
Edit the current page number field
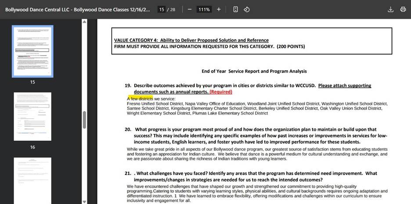click(162, 9)
